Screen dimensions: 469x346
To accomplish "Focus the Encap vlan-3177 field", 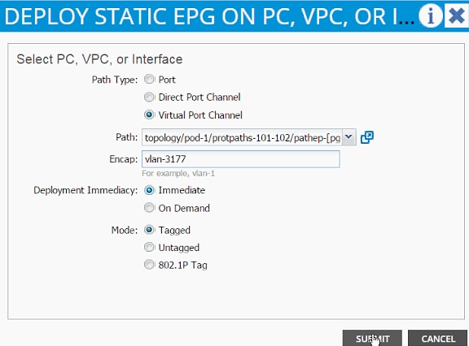I will click(x=241, y=159).
